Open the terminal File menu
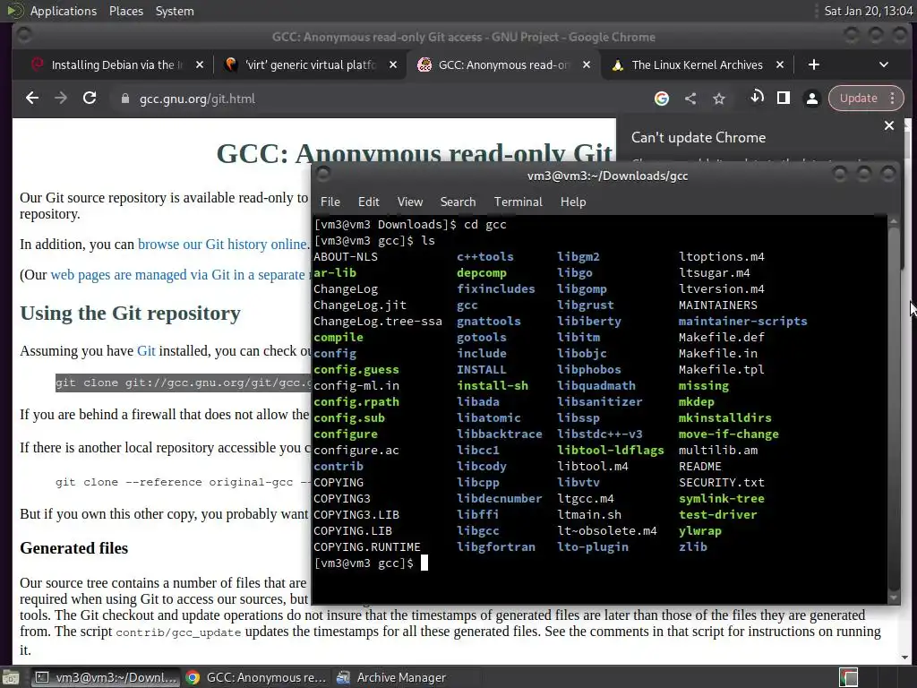The height and width of the screenshot is (688, 917). coord(330,202)
